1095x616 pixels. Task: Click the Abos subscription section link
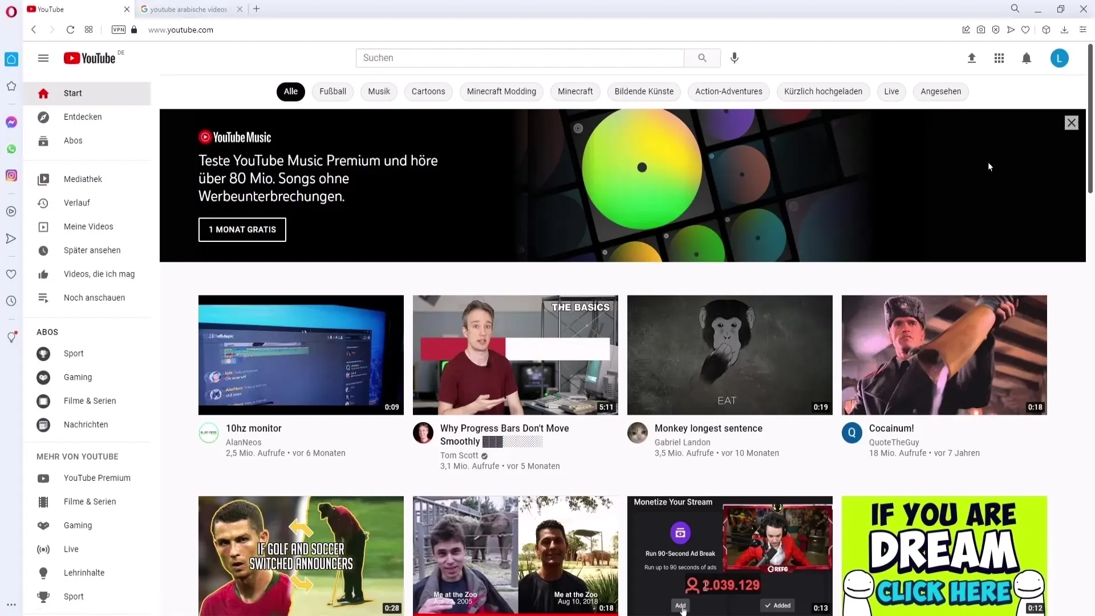tap(73, 141)
